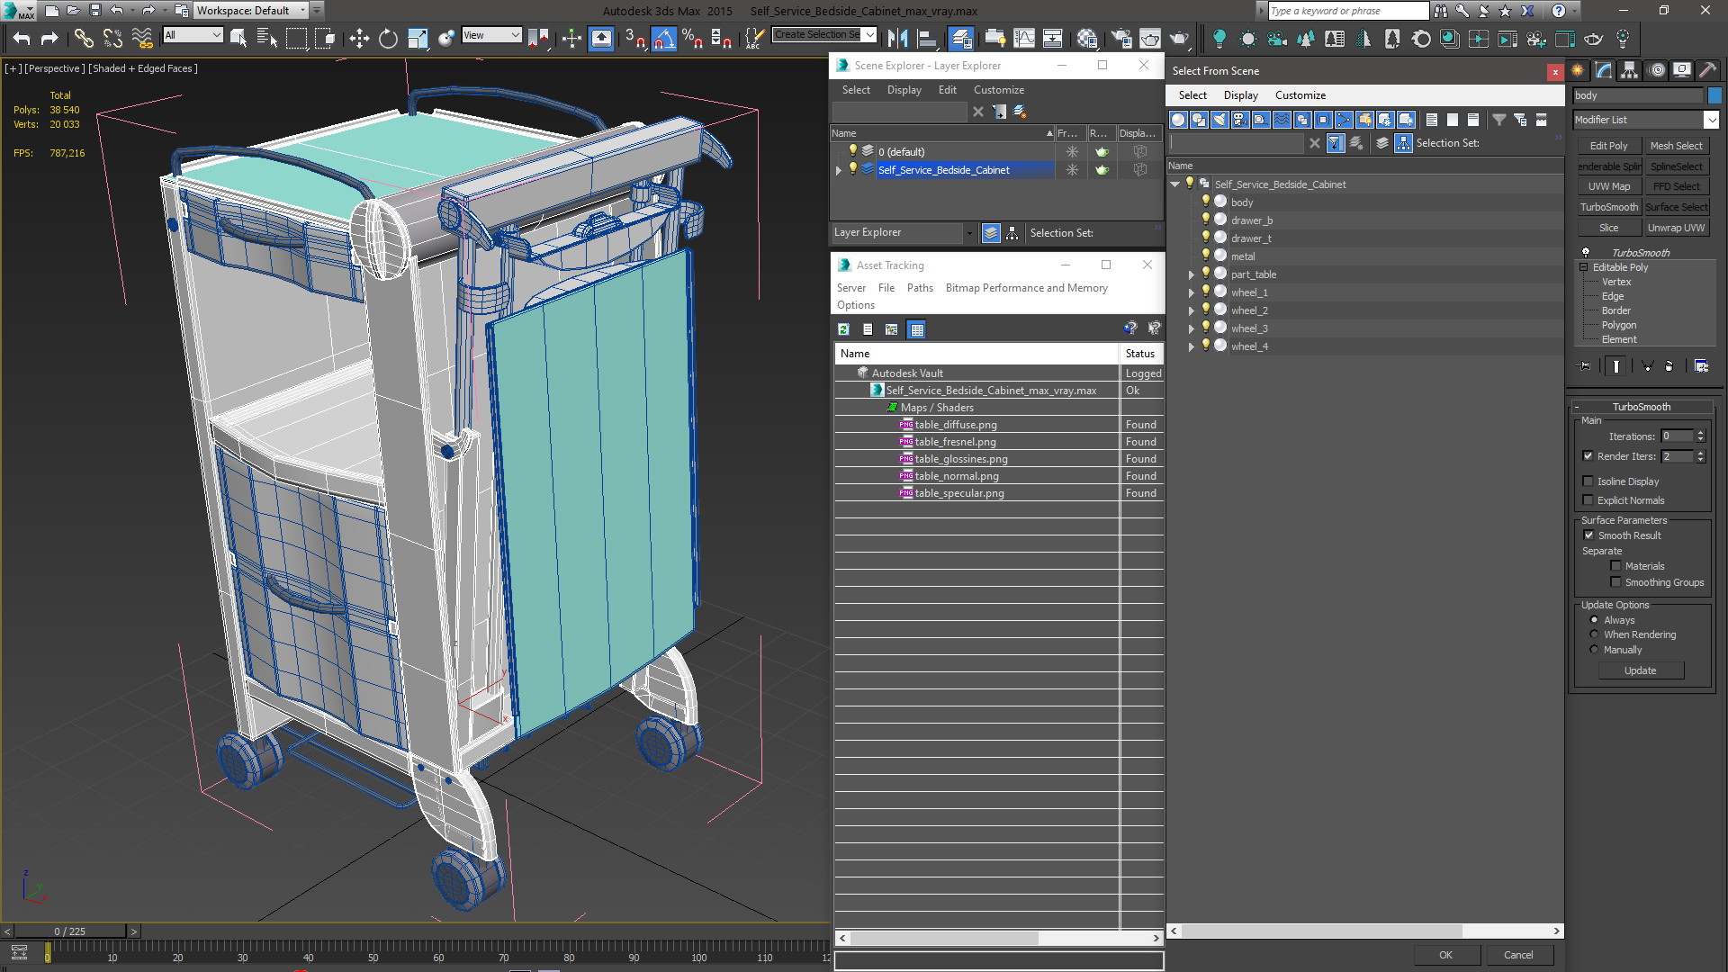Toggle the Layer Explorer toolbar icon

[961, 38]
